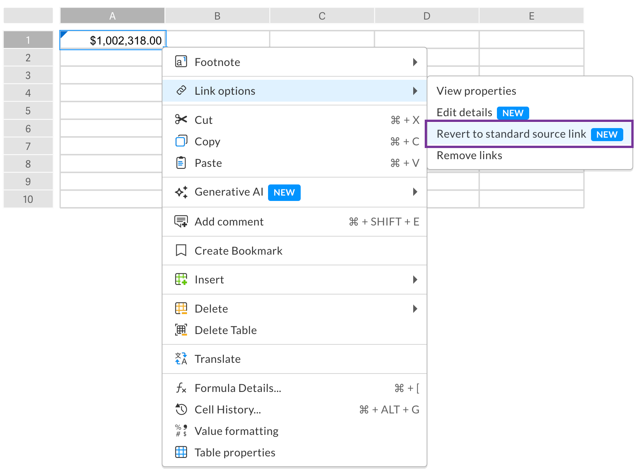Select row 5 header
This screenshot has width=639, height=474.
[x=28, y=111]
